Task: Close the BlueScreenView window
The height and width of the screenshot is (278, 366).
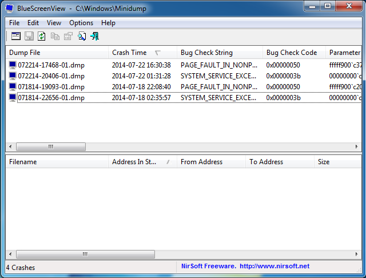Action: pyautogui.click(x=349, y=6)
